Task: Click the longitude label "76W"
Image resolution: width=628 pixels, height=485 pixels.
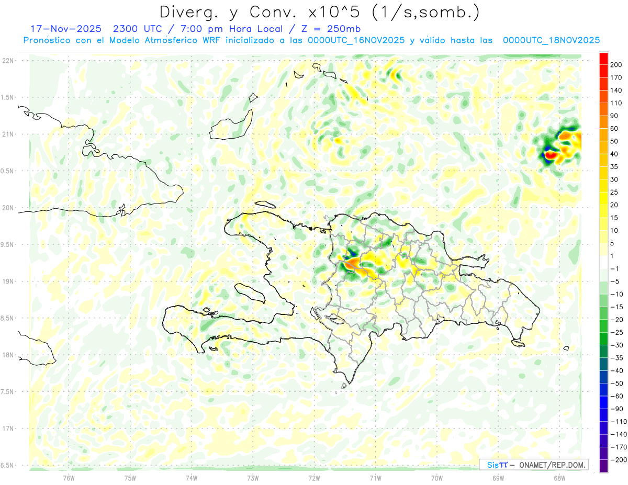Action: (x=69, y=477)
